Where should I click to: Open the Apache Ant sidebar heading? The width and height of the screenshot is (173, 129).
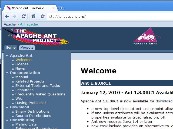click(x=21, y=55)
